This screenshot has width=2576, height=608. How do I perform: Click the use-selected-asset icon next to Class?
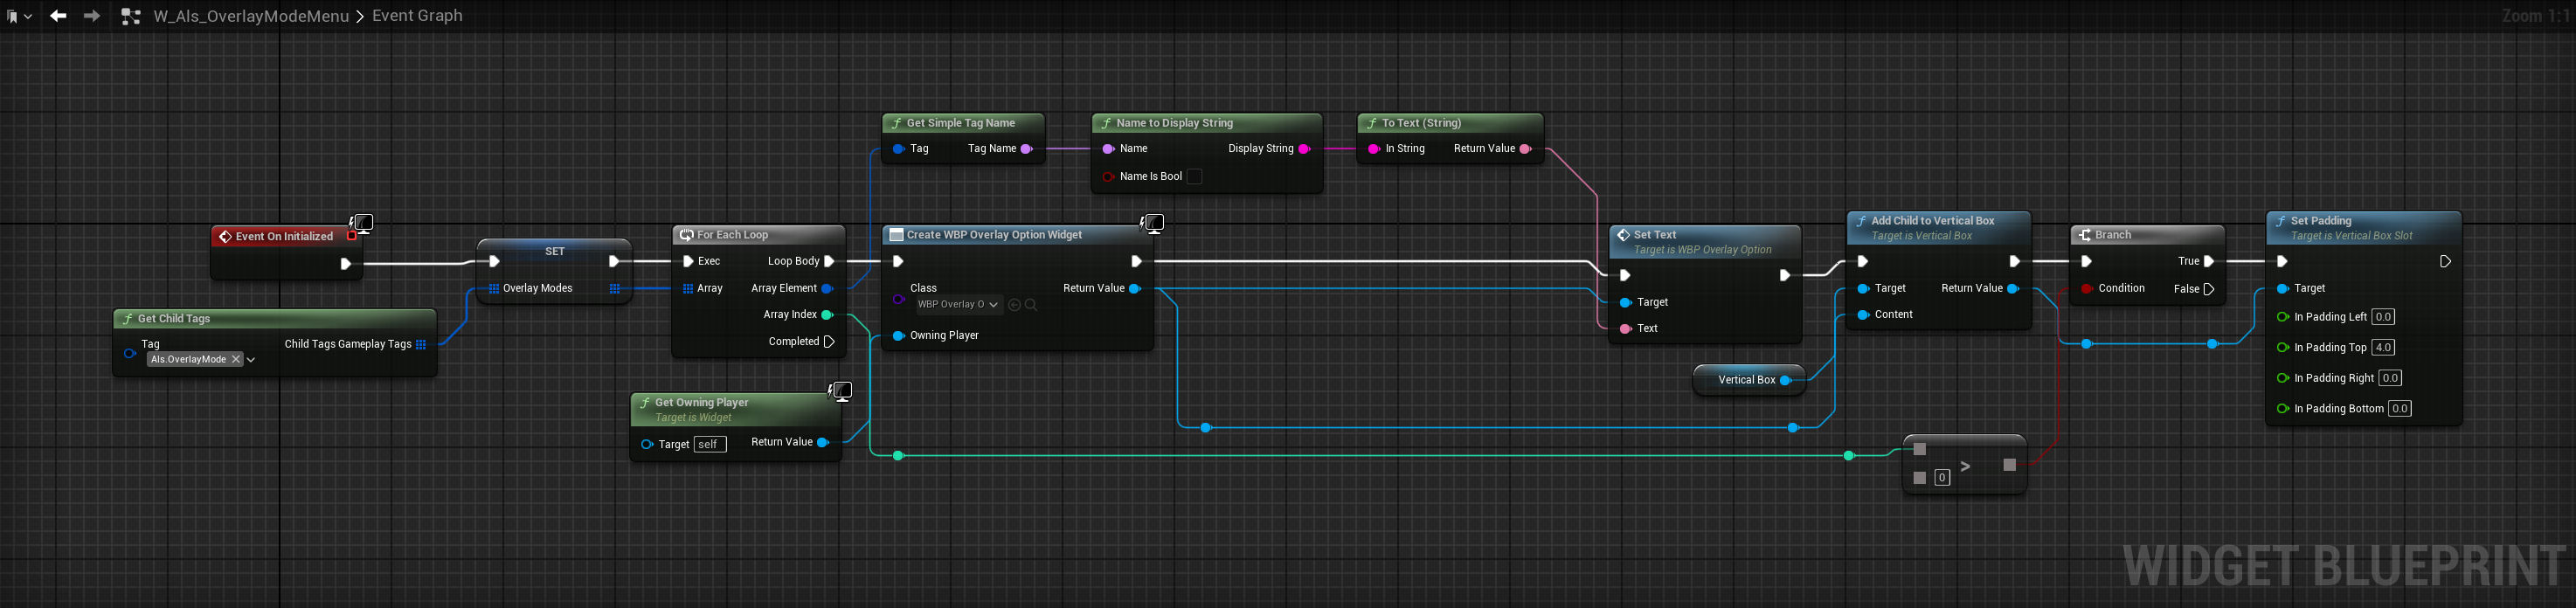pyautogui.click(x=1014, y=304)
